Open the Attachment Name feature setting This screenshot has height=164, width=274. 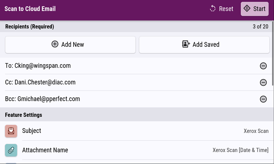pyautogui.click(x=45, y=150)
